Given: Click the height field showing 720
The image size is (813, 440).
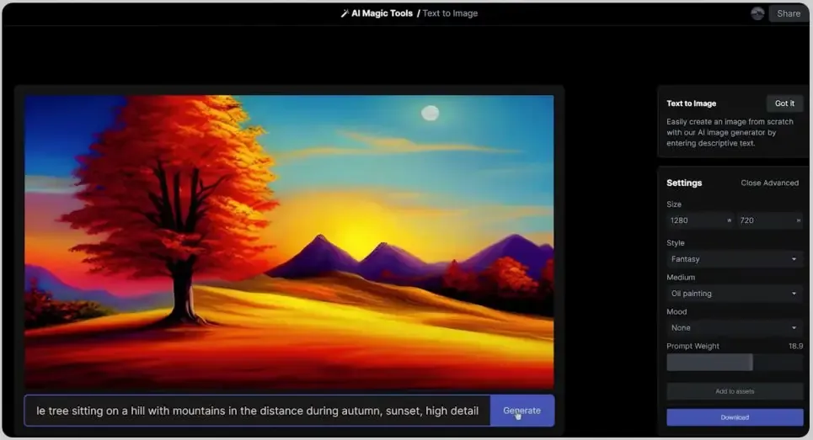Looking at the screenshot, I should [770, 220].
